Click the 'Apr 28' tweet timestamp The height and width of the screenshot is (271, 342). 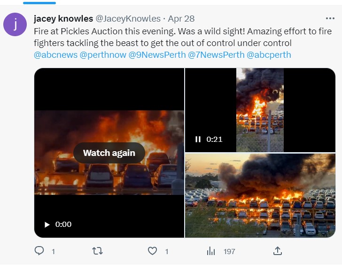click(181, 19)
